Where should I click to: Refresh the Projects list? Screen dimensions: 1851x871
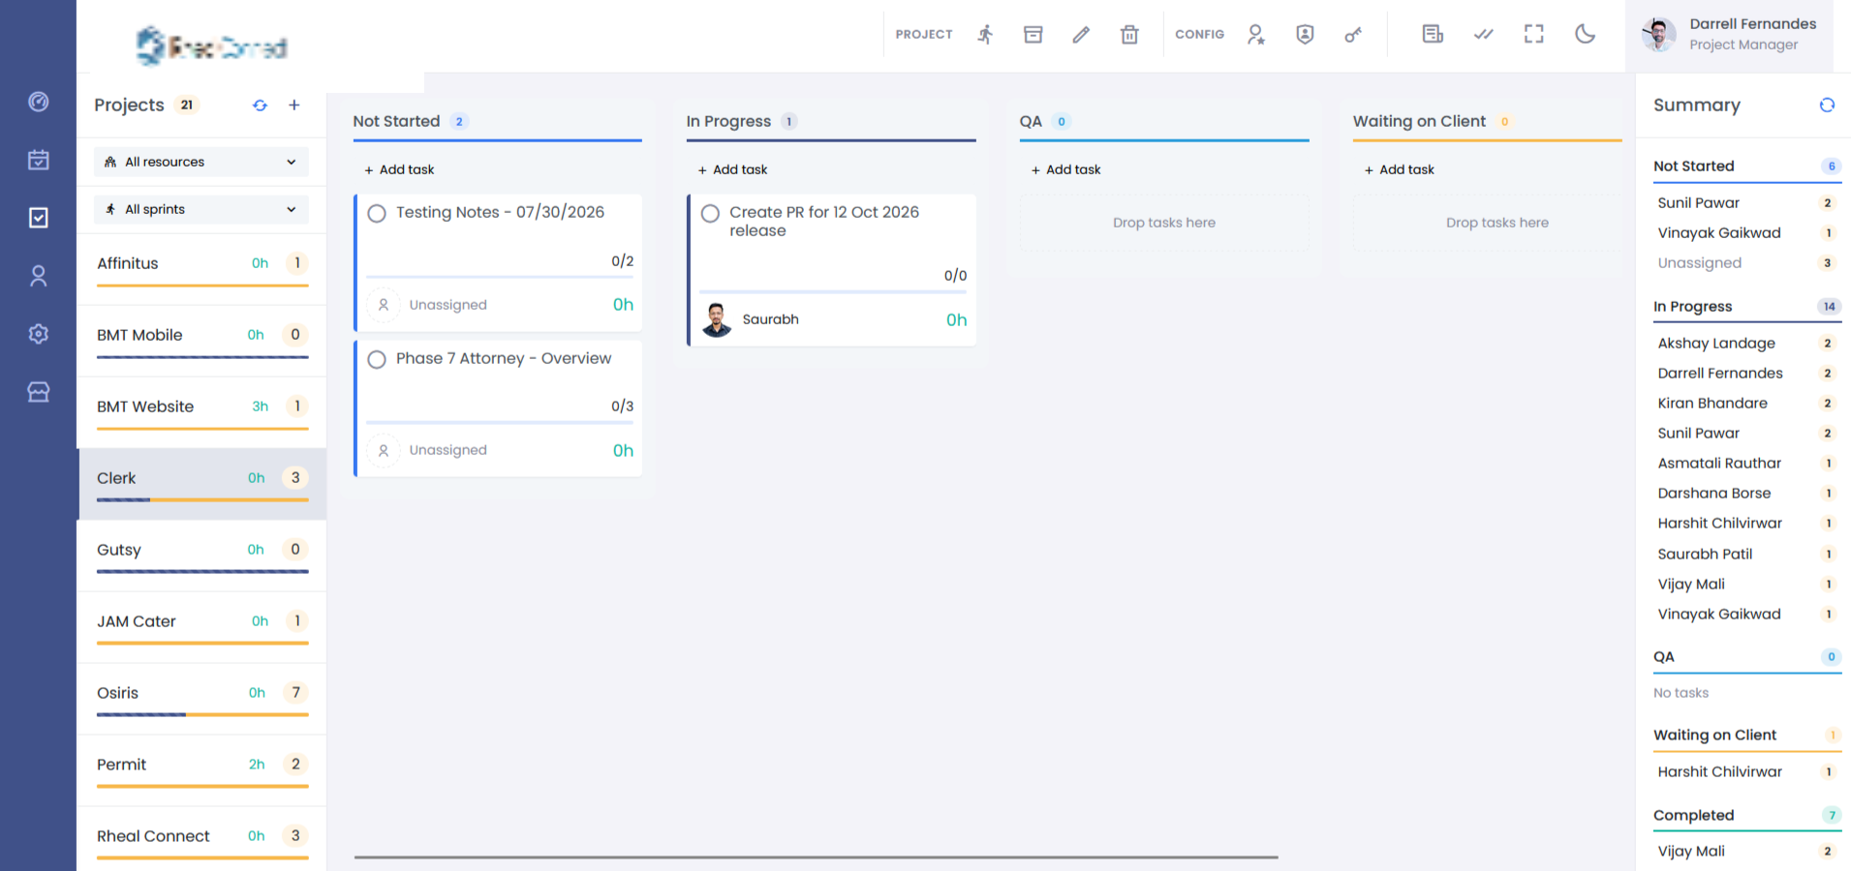tap(261, 105)
